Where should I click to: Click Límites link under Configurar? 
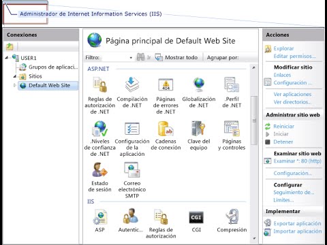click(x=283, y=200)
